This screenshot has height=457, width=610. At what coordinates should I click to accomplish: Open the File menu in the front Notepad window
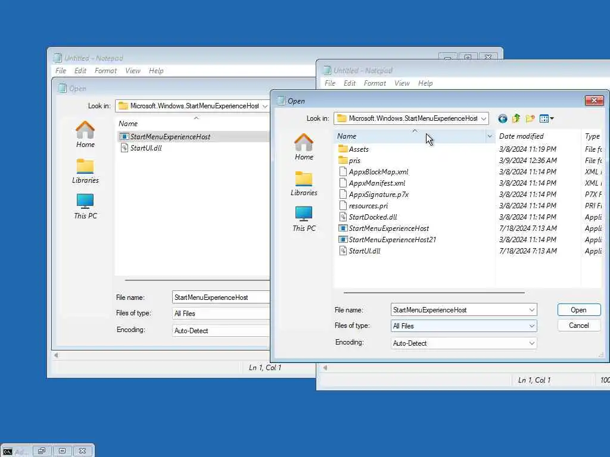click(330, 83)
